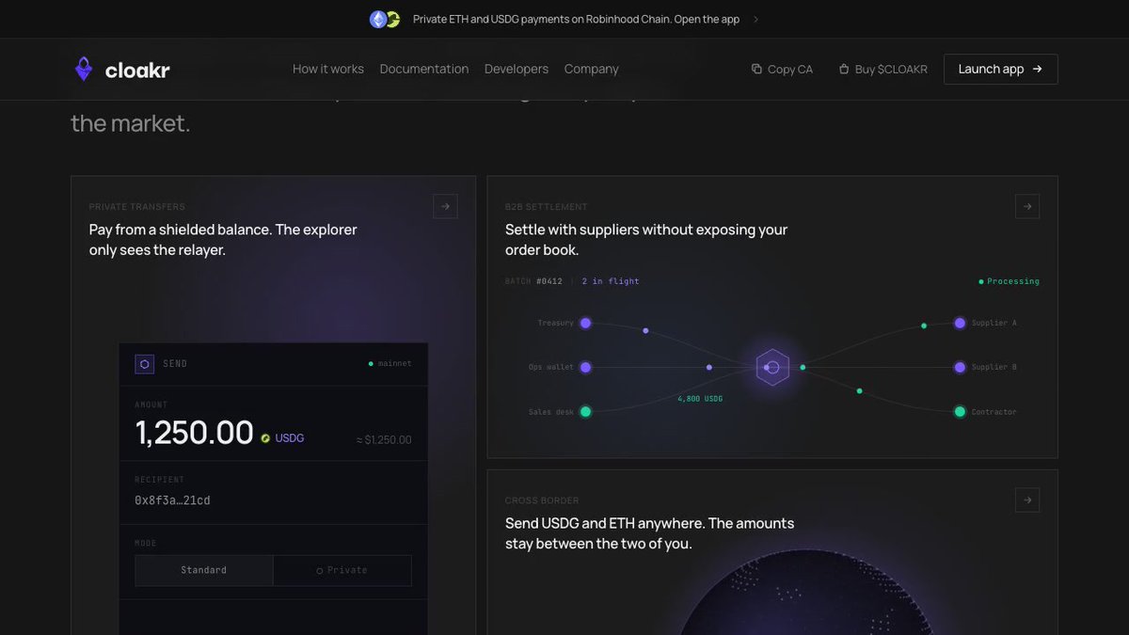Open the Cross Border card arrow
Viewport: 1129px width, 635px height.
[1027, 500]
